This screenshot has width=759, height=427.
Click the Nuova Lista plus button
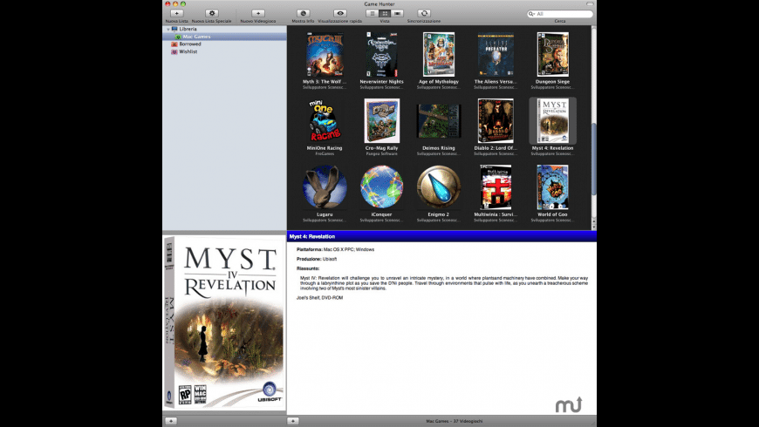(x=177, y=14)
